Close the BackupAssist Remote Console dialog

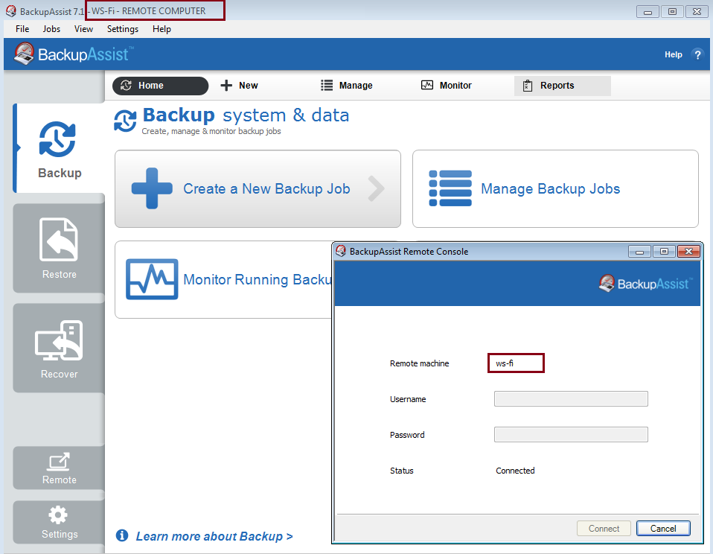pos(688,251)
